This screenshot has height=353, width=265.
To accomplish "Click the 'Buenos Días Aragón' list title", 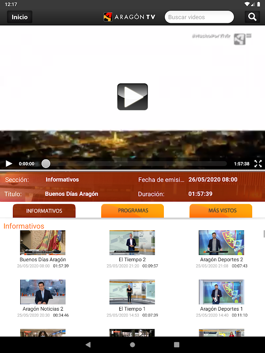I will pyautogui.click(x=43, y=259).
